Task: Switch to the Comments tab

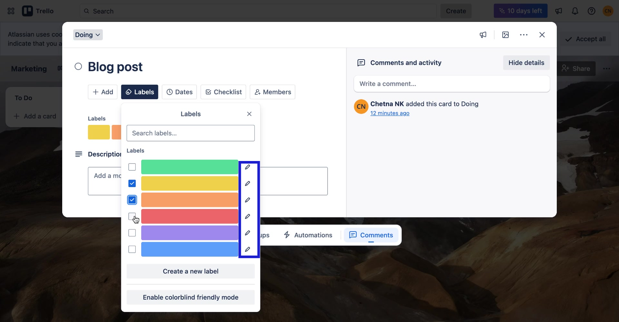Action: click(x=371, y=235)
